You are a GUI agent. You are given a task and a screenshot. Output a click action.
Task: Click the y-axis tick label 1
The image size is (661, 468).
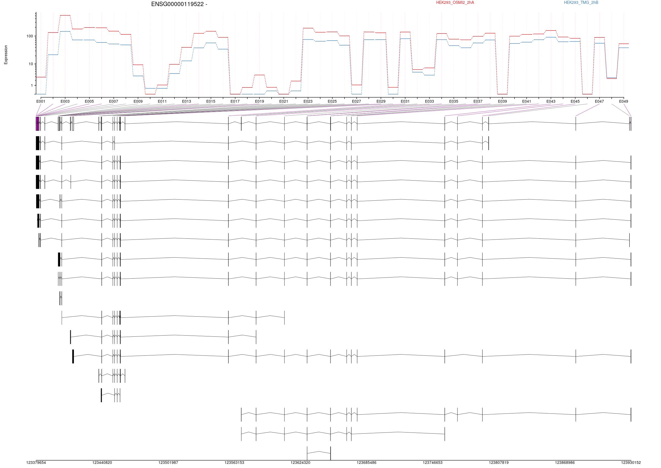click(32, 86)
